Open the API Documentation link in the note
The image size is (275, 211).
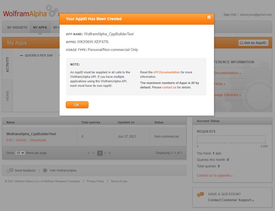(166, 72)
